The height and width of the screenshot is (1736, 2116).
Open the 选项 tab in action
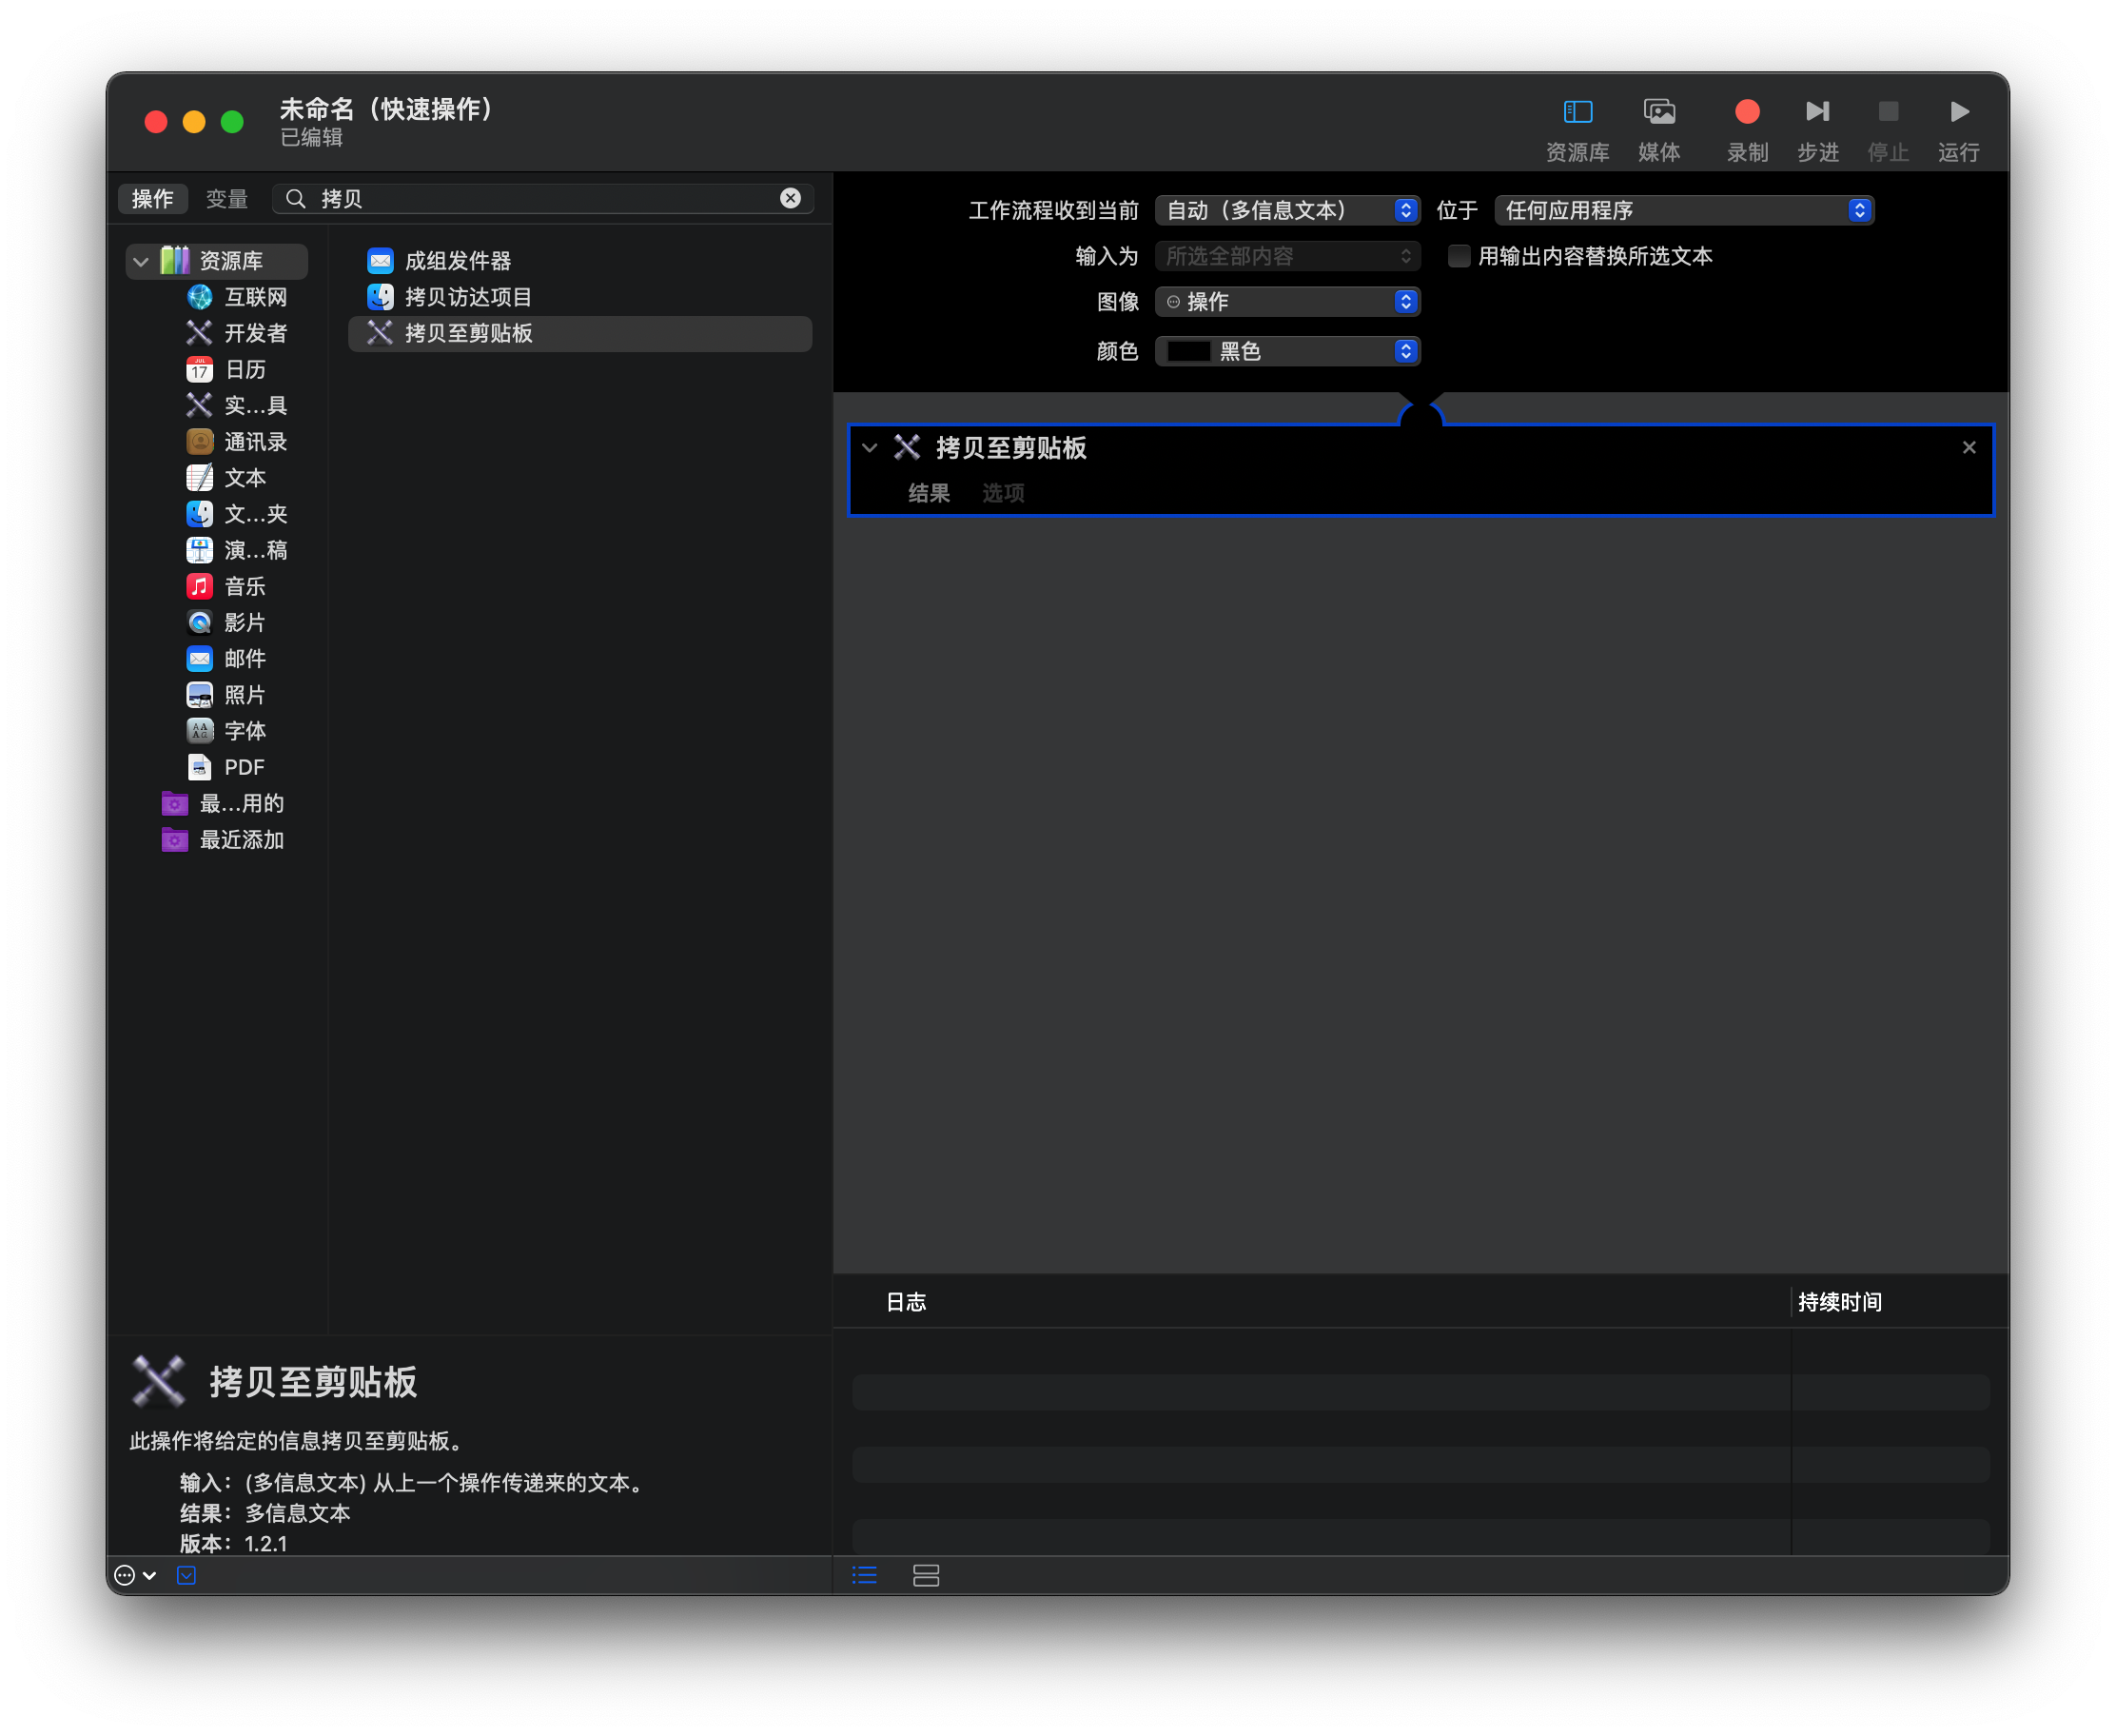[x=1003, y=493]
